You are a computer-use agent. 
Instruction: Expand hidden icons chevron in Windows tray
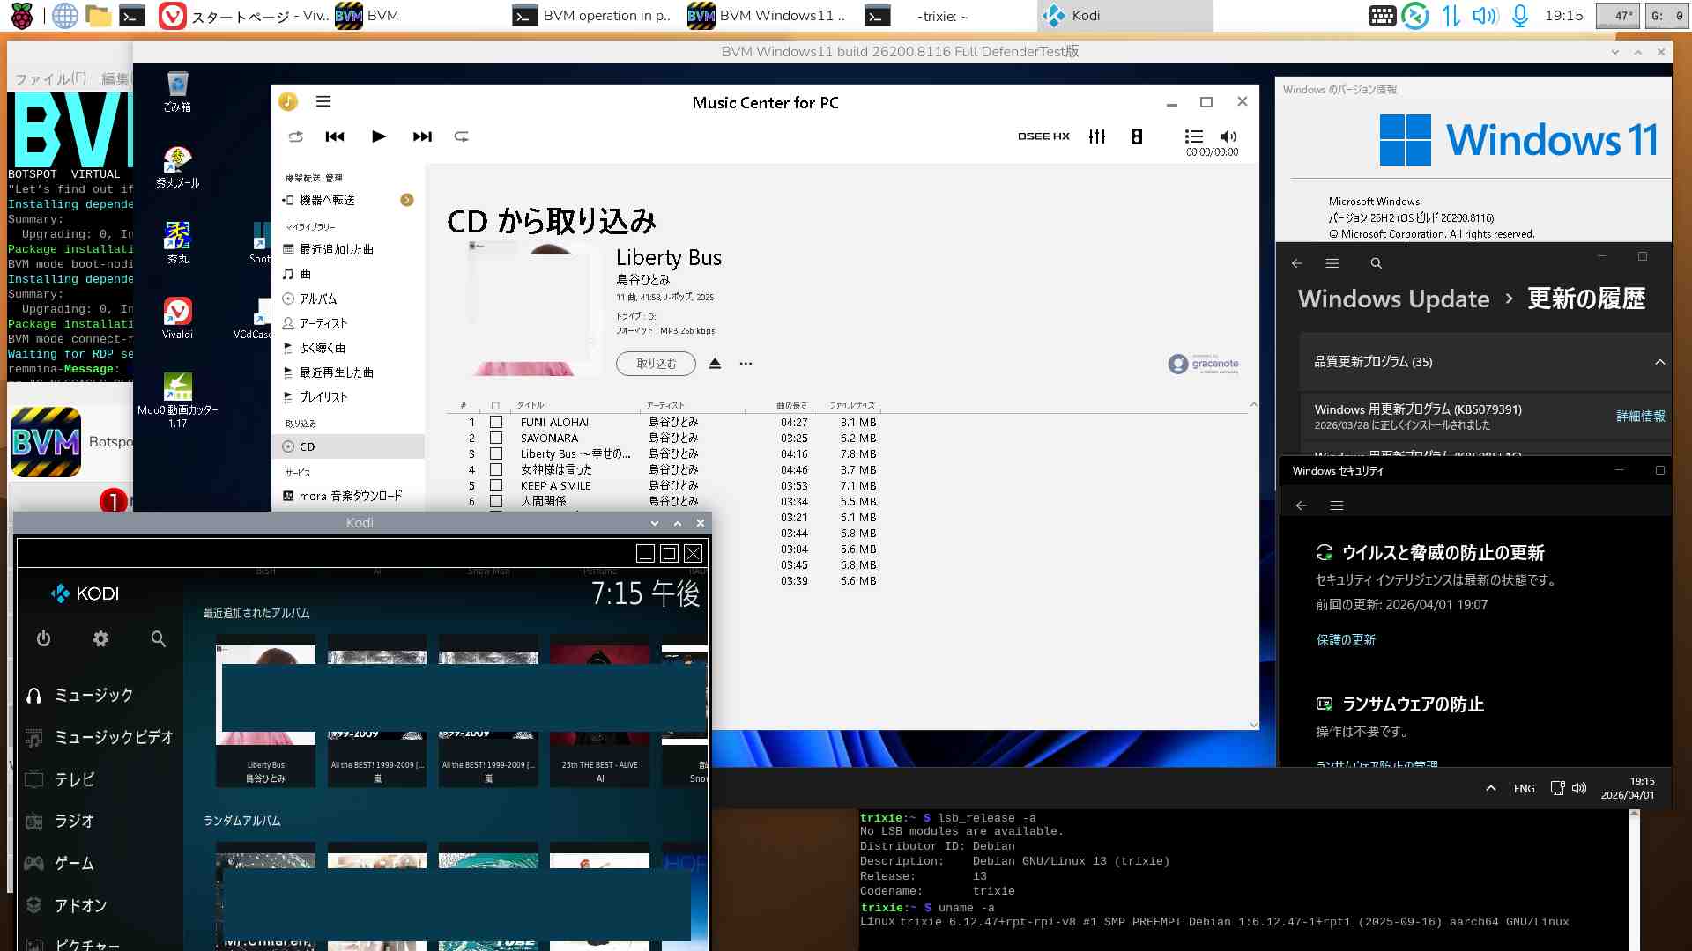(x=1491, y=788)
